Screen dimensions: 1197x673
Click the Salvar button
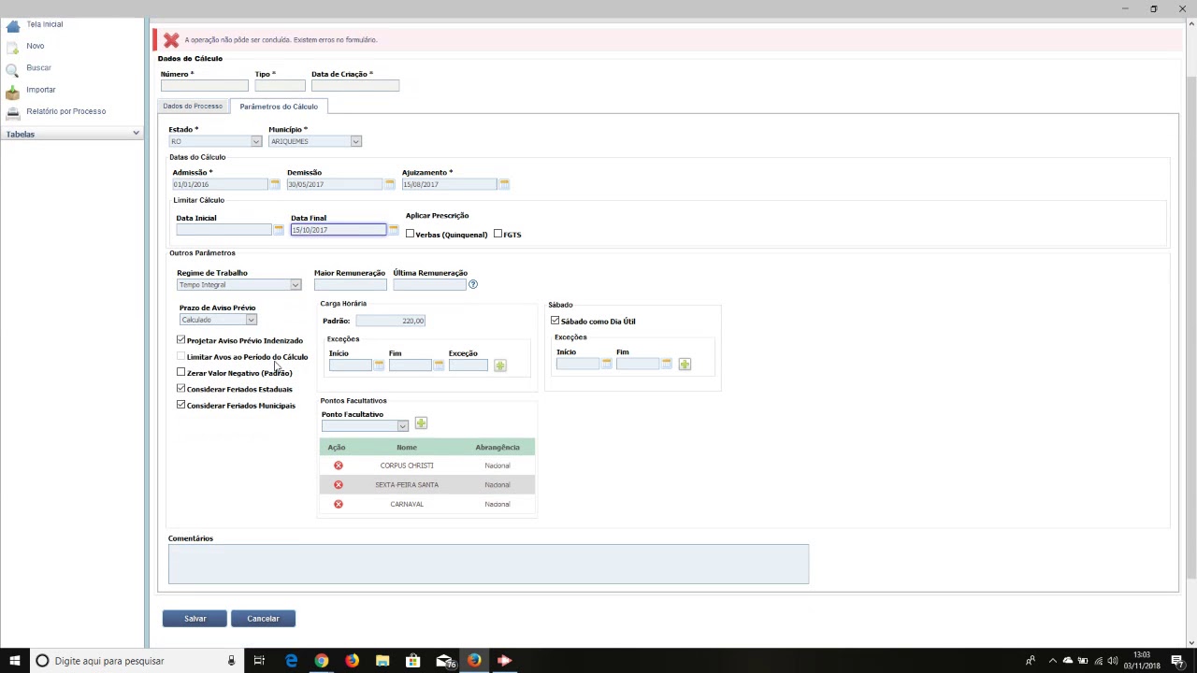(x=195, y=619)
